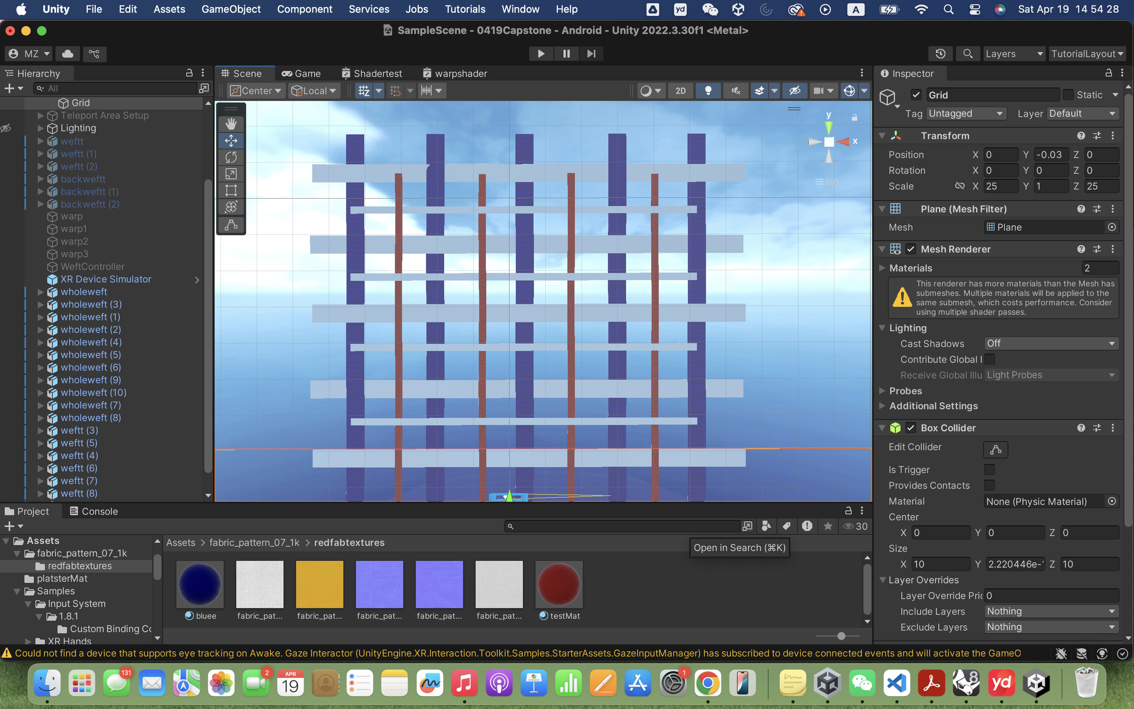
Task: Check the Static checkbox
Action: pyautogui.click(x=1068, y=95)
